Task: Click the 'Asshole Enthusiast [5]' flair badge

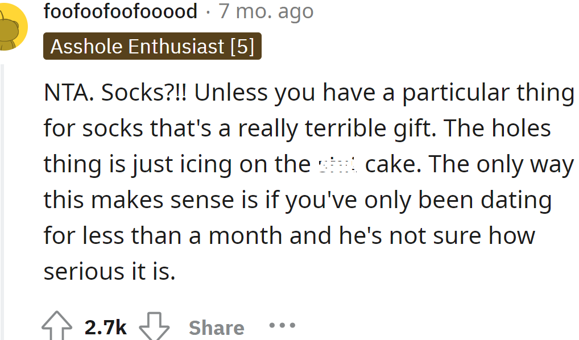Action: [x=152, y=47]
